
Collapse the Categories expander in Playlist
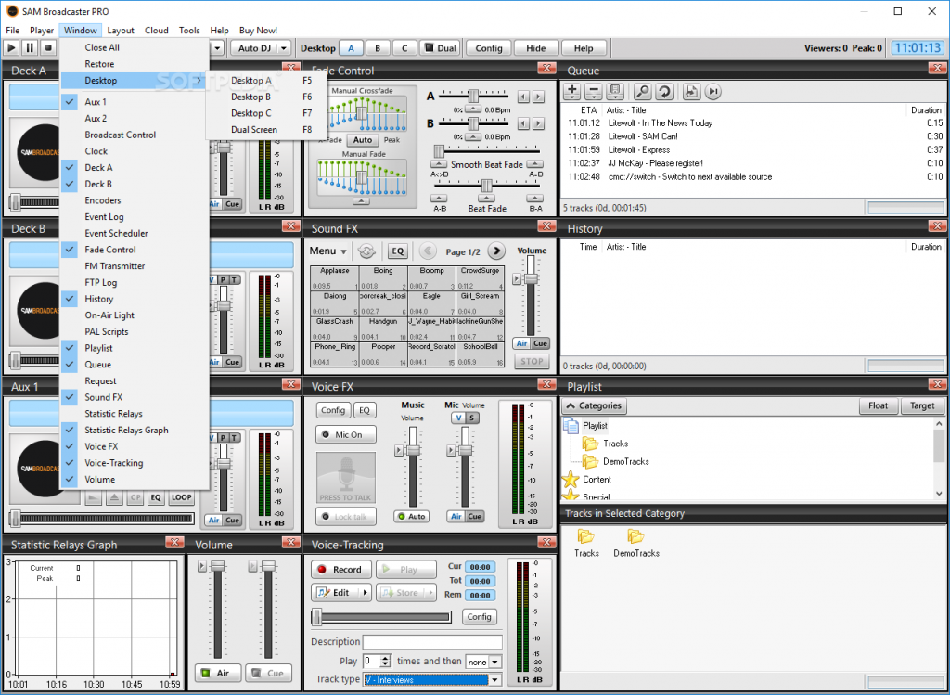594,406
